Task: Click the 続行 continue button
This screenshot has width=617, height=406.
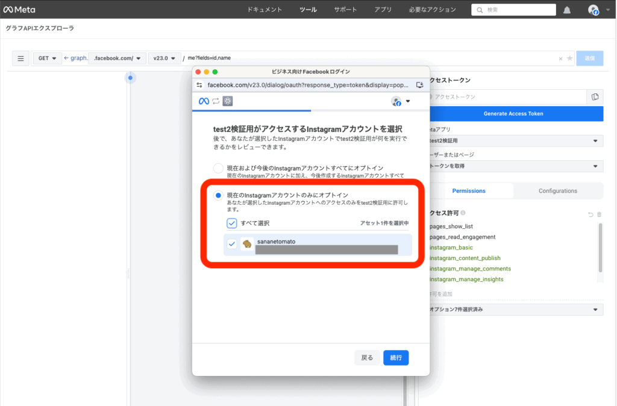Action: (396, 358)
